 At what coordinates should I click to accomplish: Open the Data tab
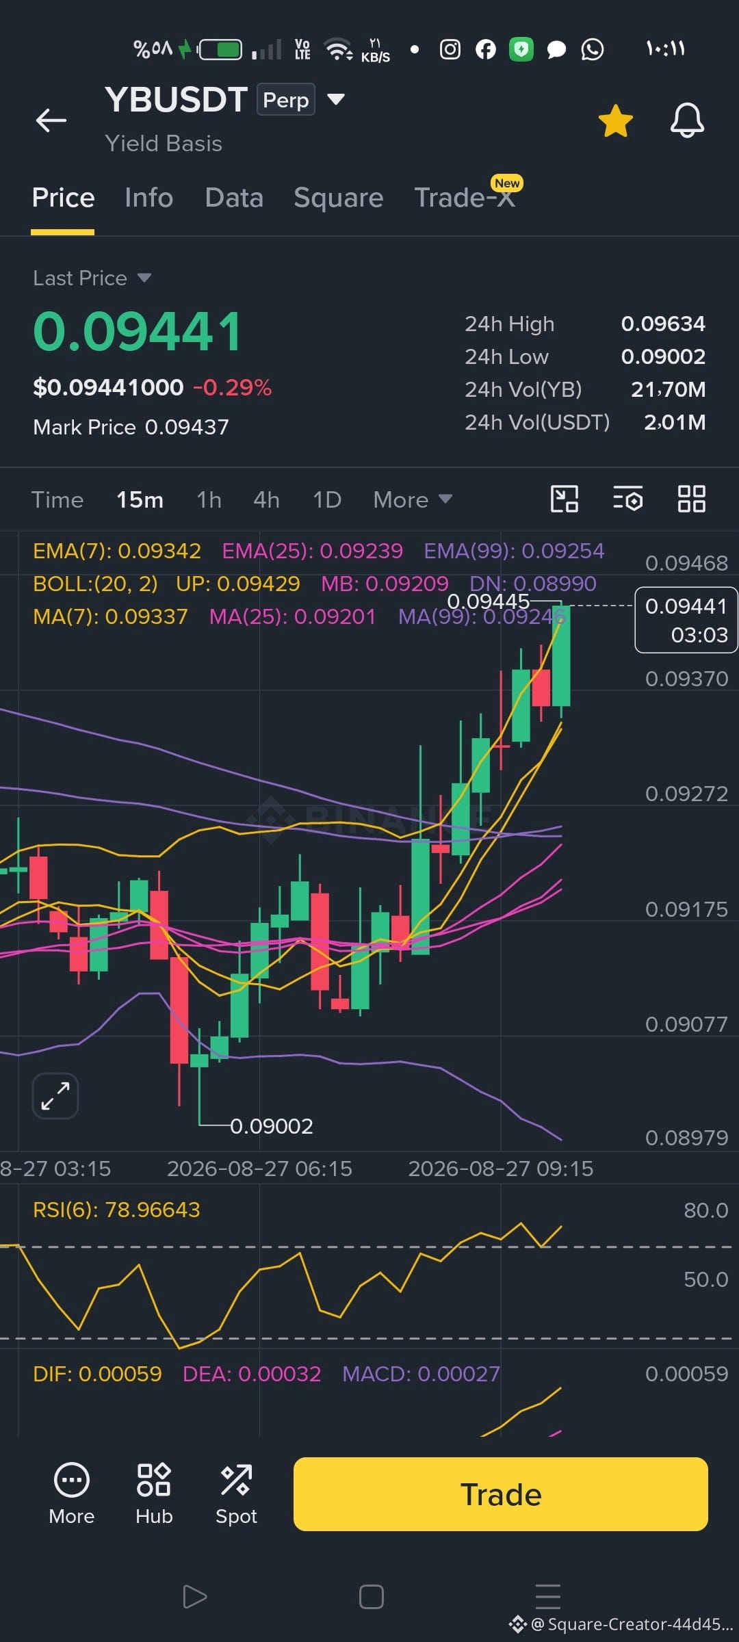coord(234,198)
